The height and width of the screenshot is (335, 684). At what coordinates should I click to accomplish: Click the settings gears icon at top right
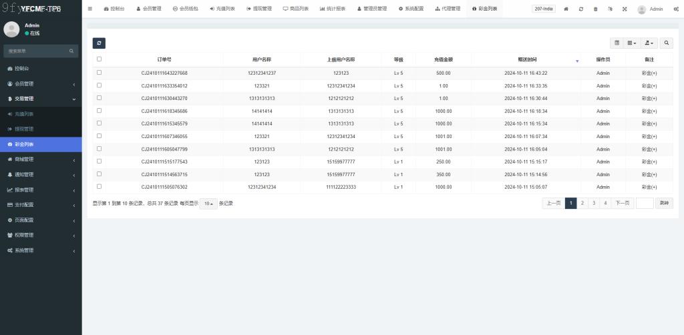675,9
